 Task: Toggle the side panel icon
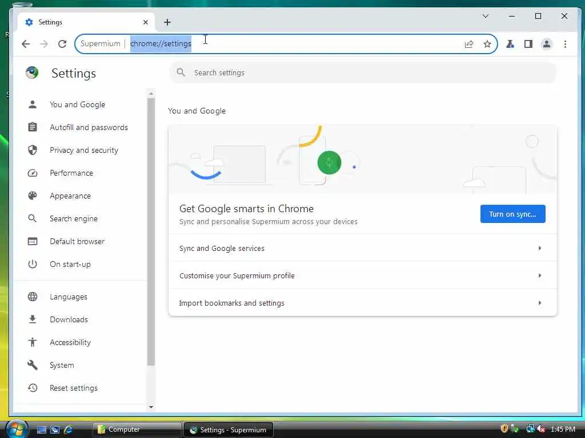pyautogui.click(x=528, y=44)
